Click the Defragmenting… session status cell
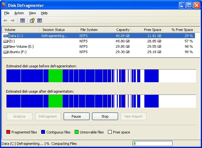The width and height of the screenshot is (202, 148). [x=55, y=36]
